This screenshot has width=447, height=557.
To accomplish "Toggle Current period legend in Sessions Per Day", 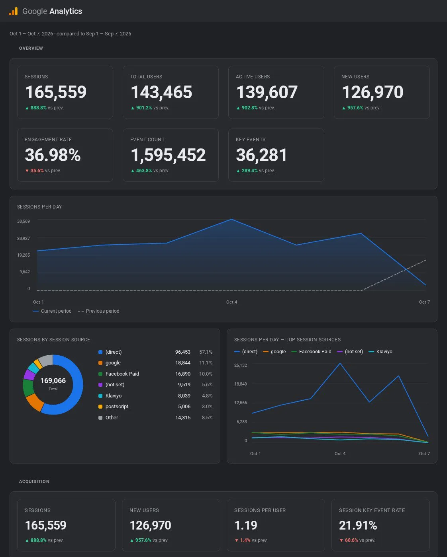I will [52, 311].
